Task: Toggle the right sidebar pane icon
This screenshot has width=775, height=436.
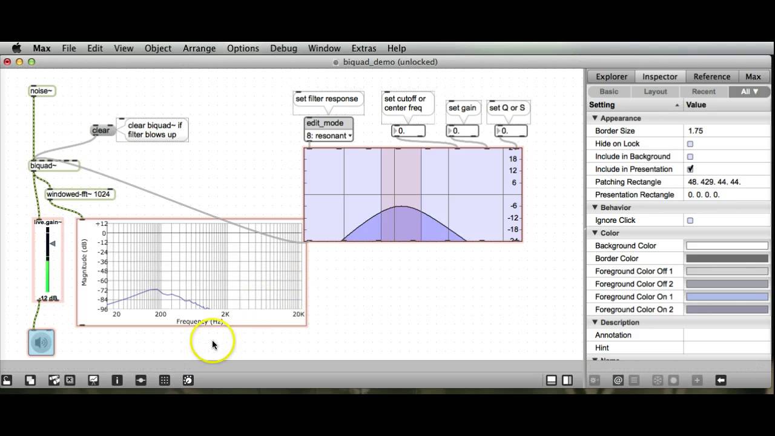Action: [x=567, y=380]
